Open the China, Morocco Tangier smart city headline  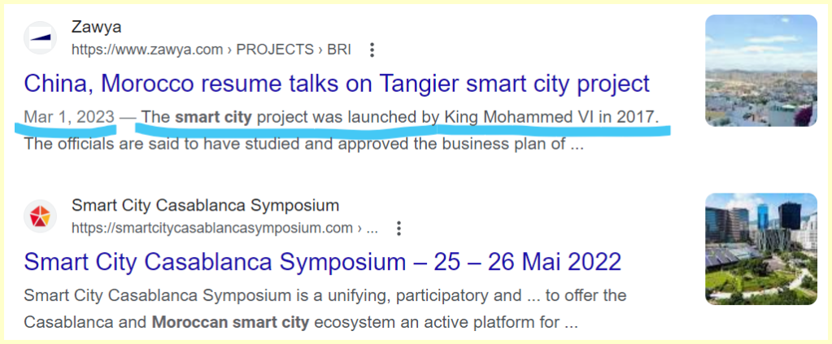pos(337,83)
